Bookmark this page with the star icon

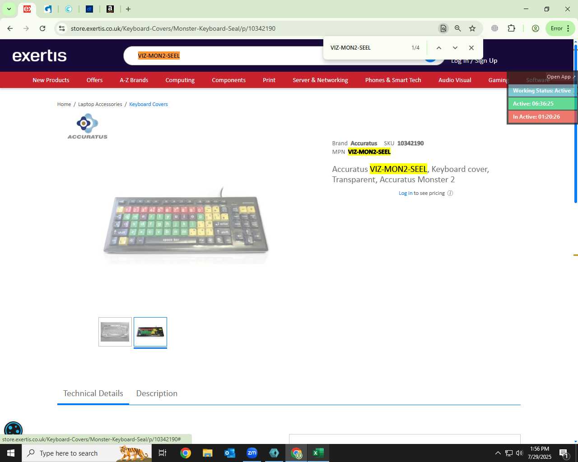(x=472, y=28)
